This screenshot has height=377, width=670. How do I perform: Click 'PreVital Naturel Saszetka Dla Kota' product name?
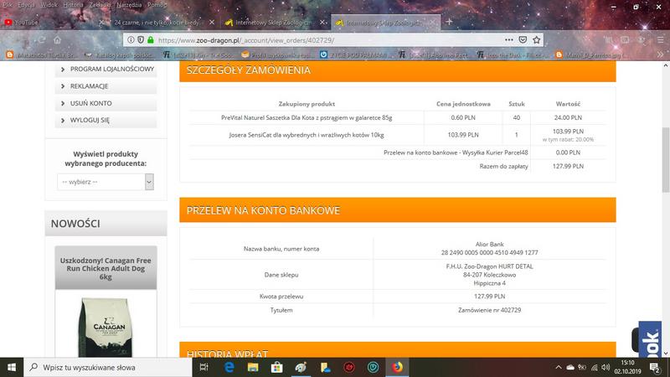307,117
